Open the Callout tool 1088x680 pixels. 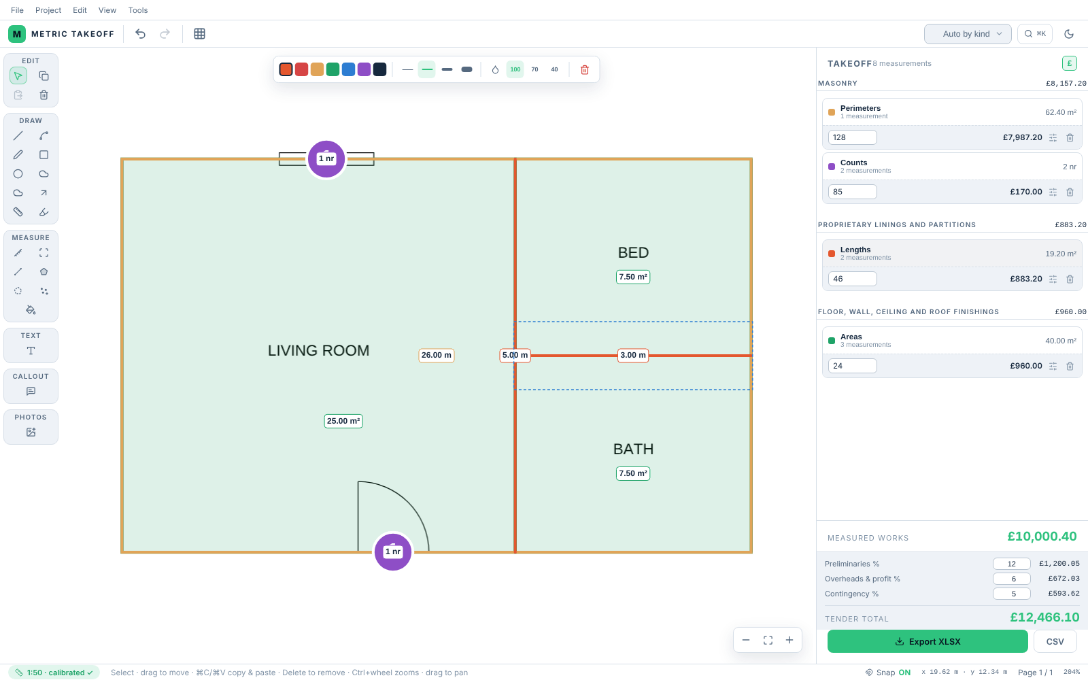point(31,392)
